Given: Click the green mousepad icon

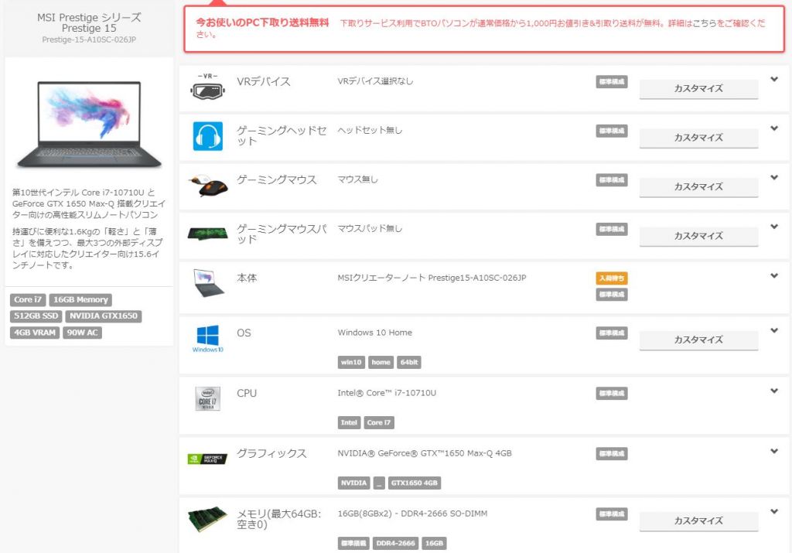Looking at the screenshot, I should tap(207, 234).
